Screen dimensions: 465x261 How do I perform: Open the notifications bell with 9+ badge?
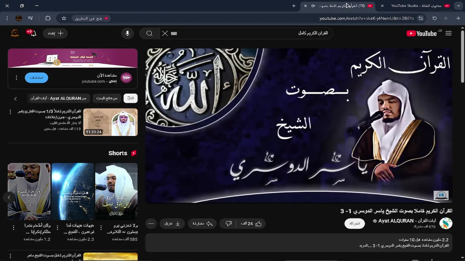pos(33,33)
